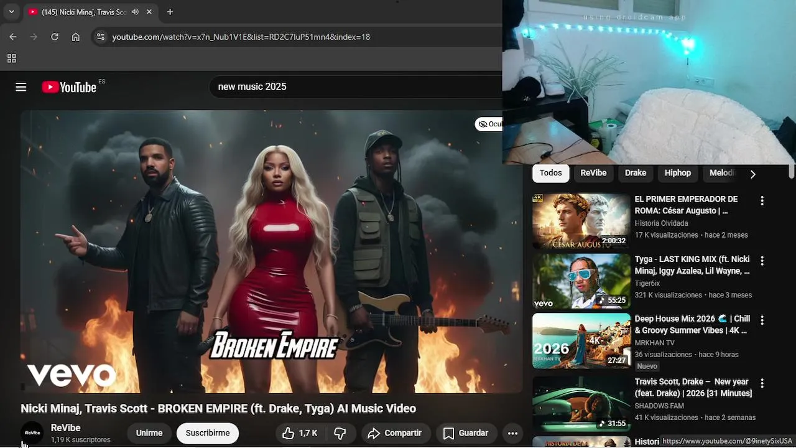Open the MRKHAN TV channel name
Viewport: 796px width, 448px height.
tap(654, 343)
